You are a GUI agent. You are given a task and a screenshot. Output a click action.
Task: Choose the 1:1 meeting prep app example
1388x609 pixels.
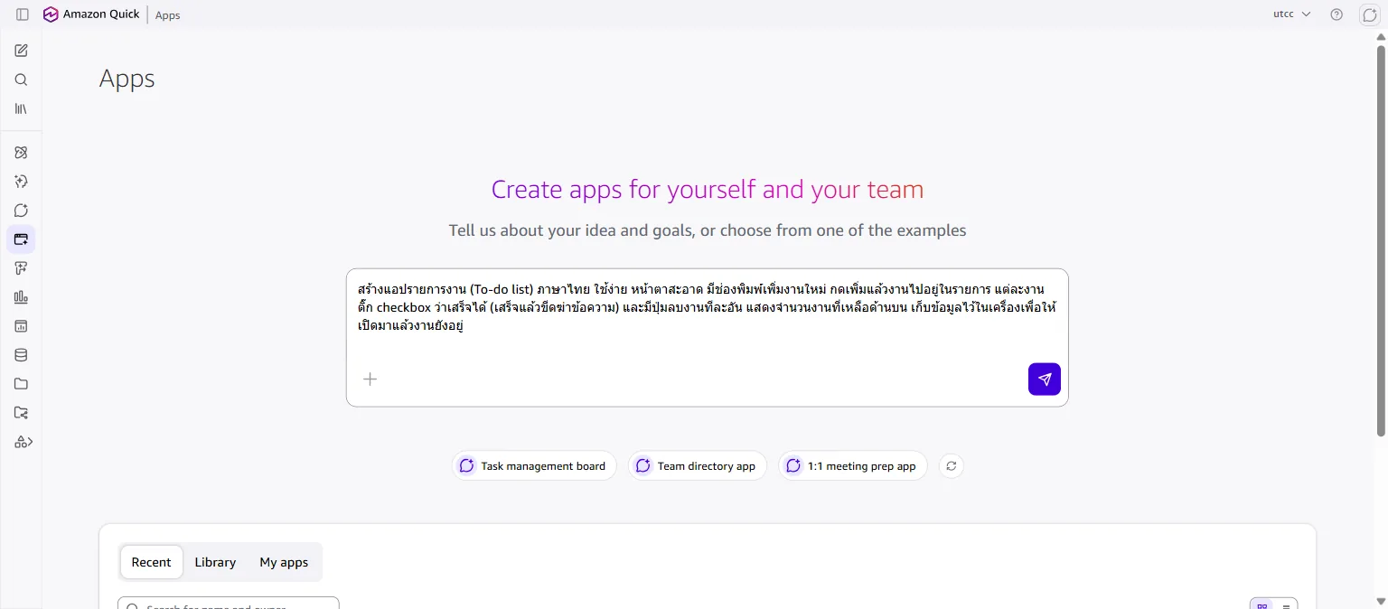[853, 466]
